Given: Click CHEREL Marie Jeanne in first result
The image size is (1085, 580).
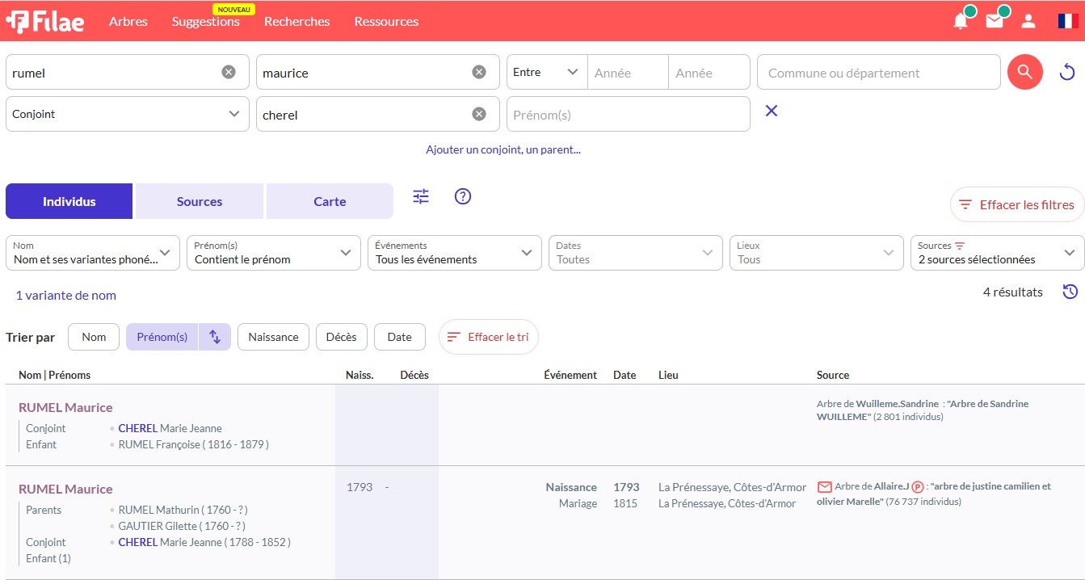Looking at the screenshot, I should (x=170, y=428).
